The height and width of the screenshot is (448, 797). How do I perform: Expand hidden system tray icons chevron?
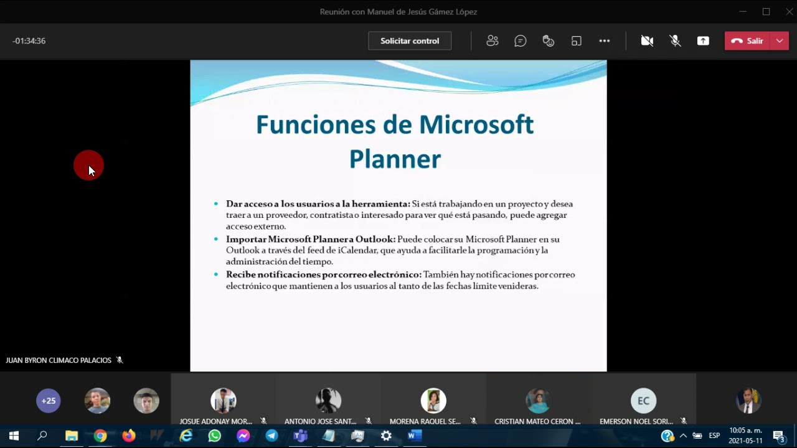(683, 436)
